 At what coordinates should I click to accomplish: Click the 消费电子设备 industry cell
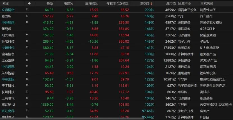coord(187,10)
